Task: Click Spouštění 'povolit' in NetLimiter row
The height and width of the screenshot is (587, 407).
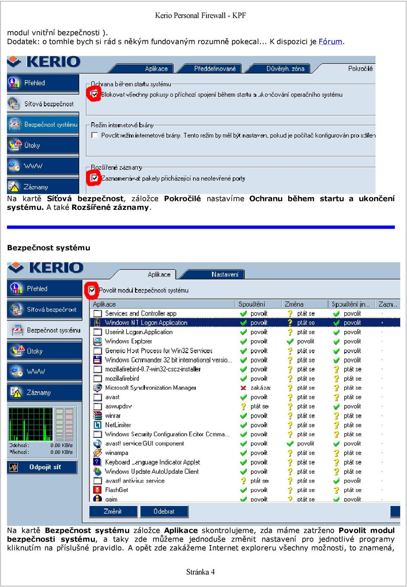Action: tap(259, 425)
